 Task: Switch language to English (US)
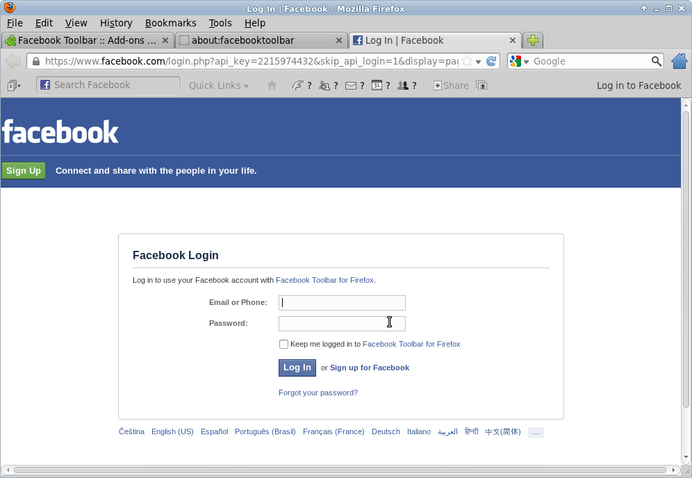pos(172,431)
